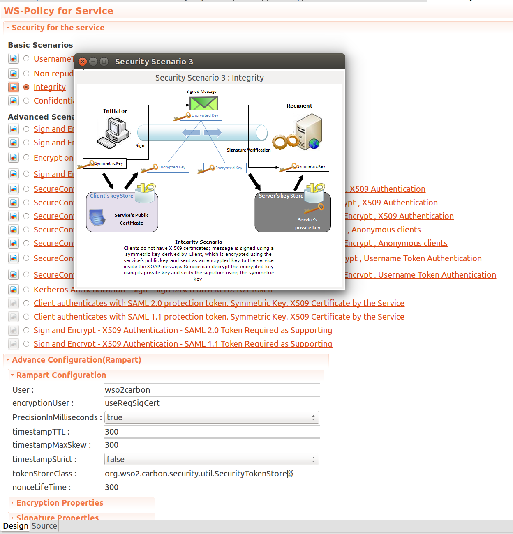Viewport: 513px width, 534px height.
Task: Switch to the Design tab
Action: pyautogui.click(x=16, y=526)
